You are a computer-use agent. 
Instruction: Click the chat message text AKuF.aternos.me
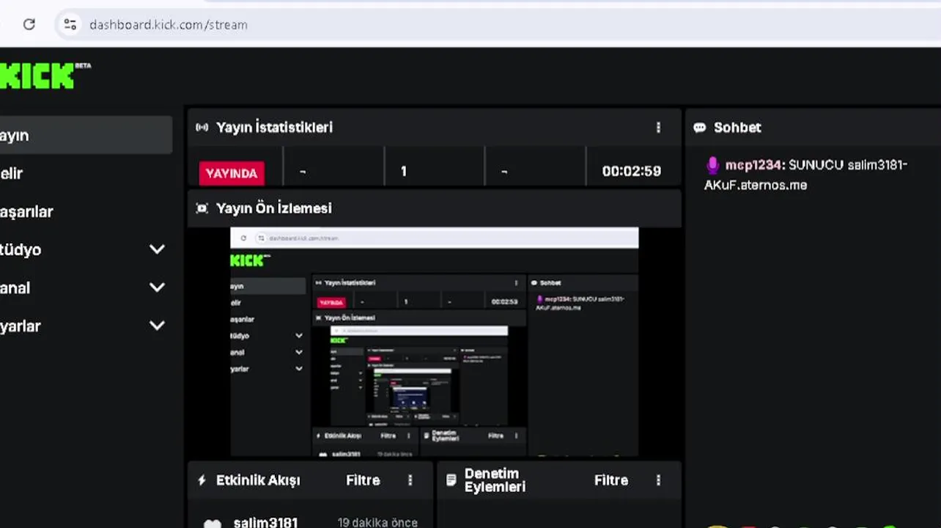(756, 186)
